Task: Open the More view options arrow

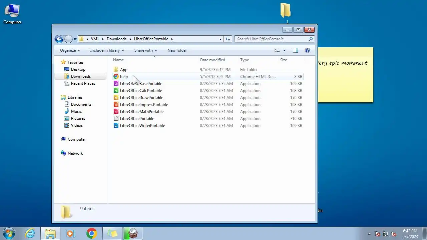Action: pyautogui.click(x=284, y=50)
